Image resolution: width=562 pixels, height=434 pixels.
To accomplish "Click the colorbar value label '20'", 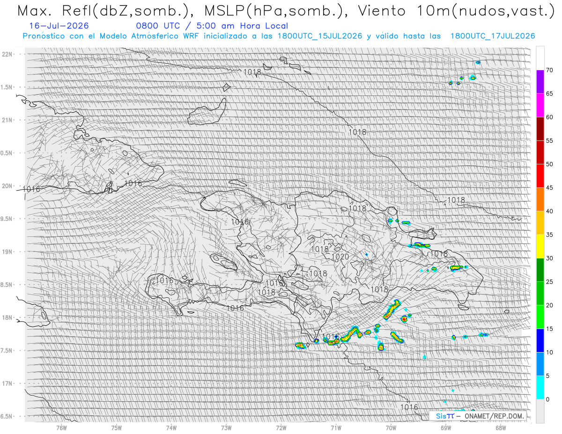I will [550, 305].
